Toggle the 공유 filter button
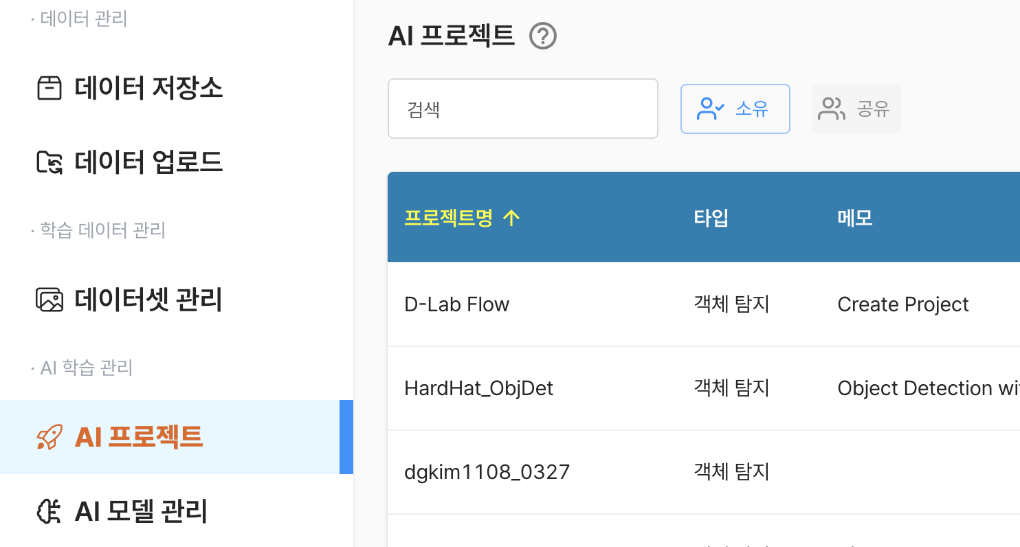The width and height of the screenshot is (1020, 547). click(856, 109)
